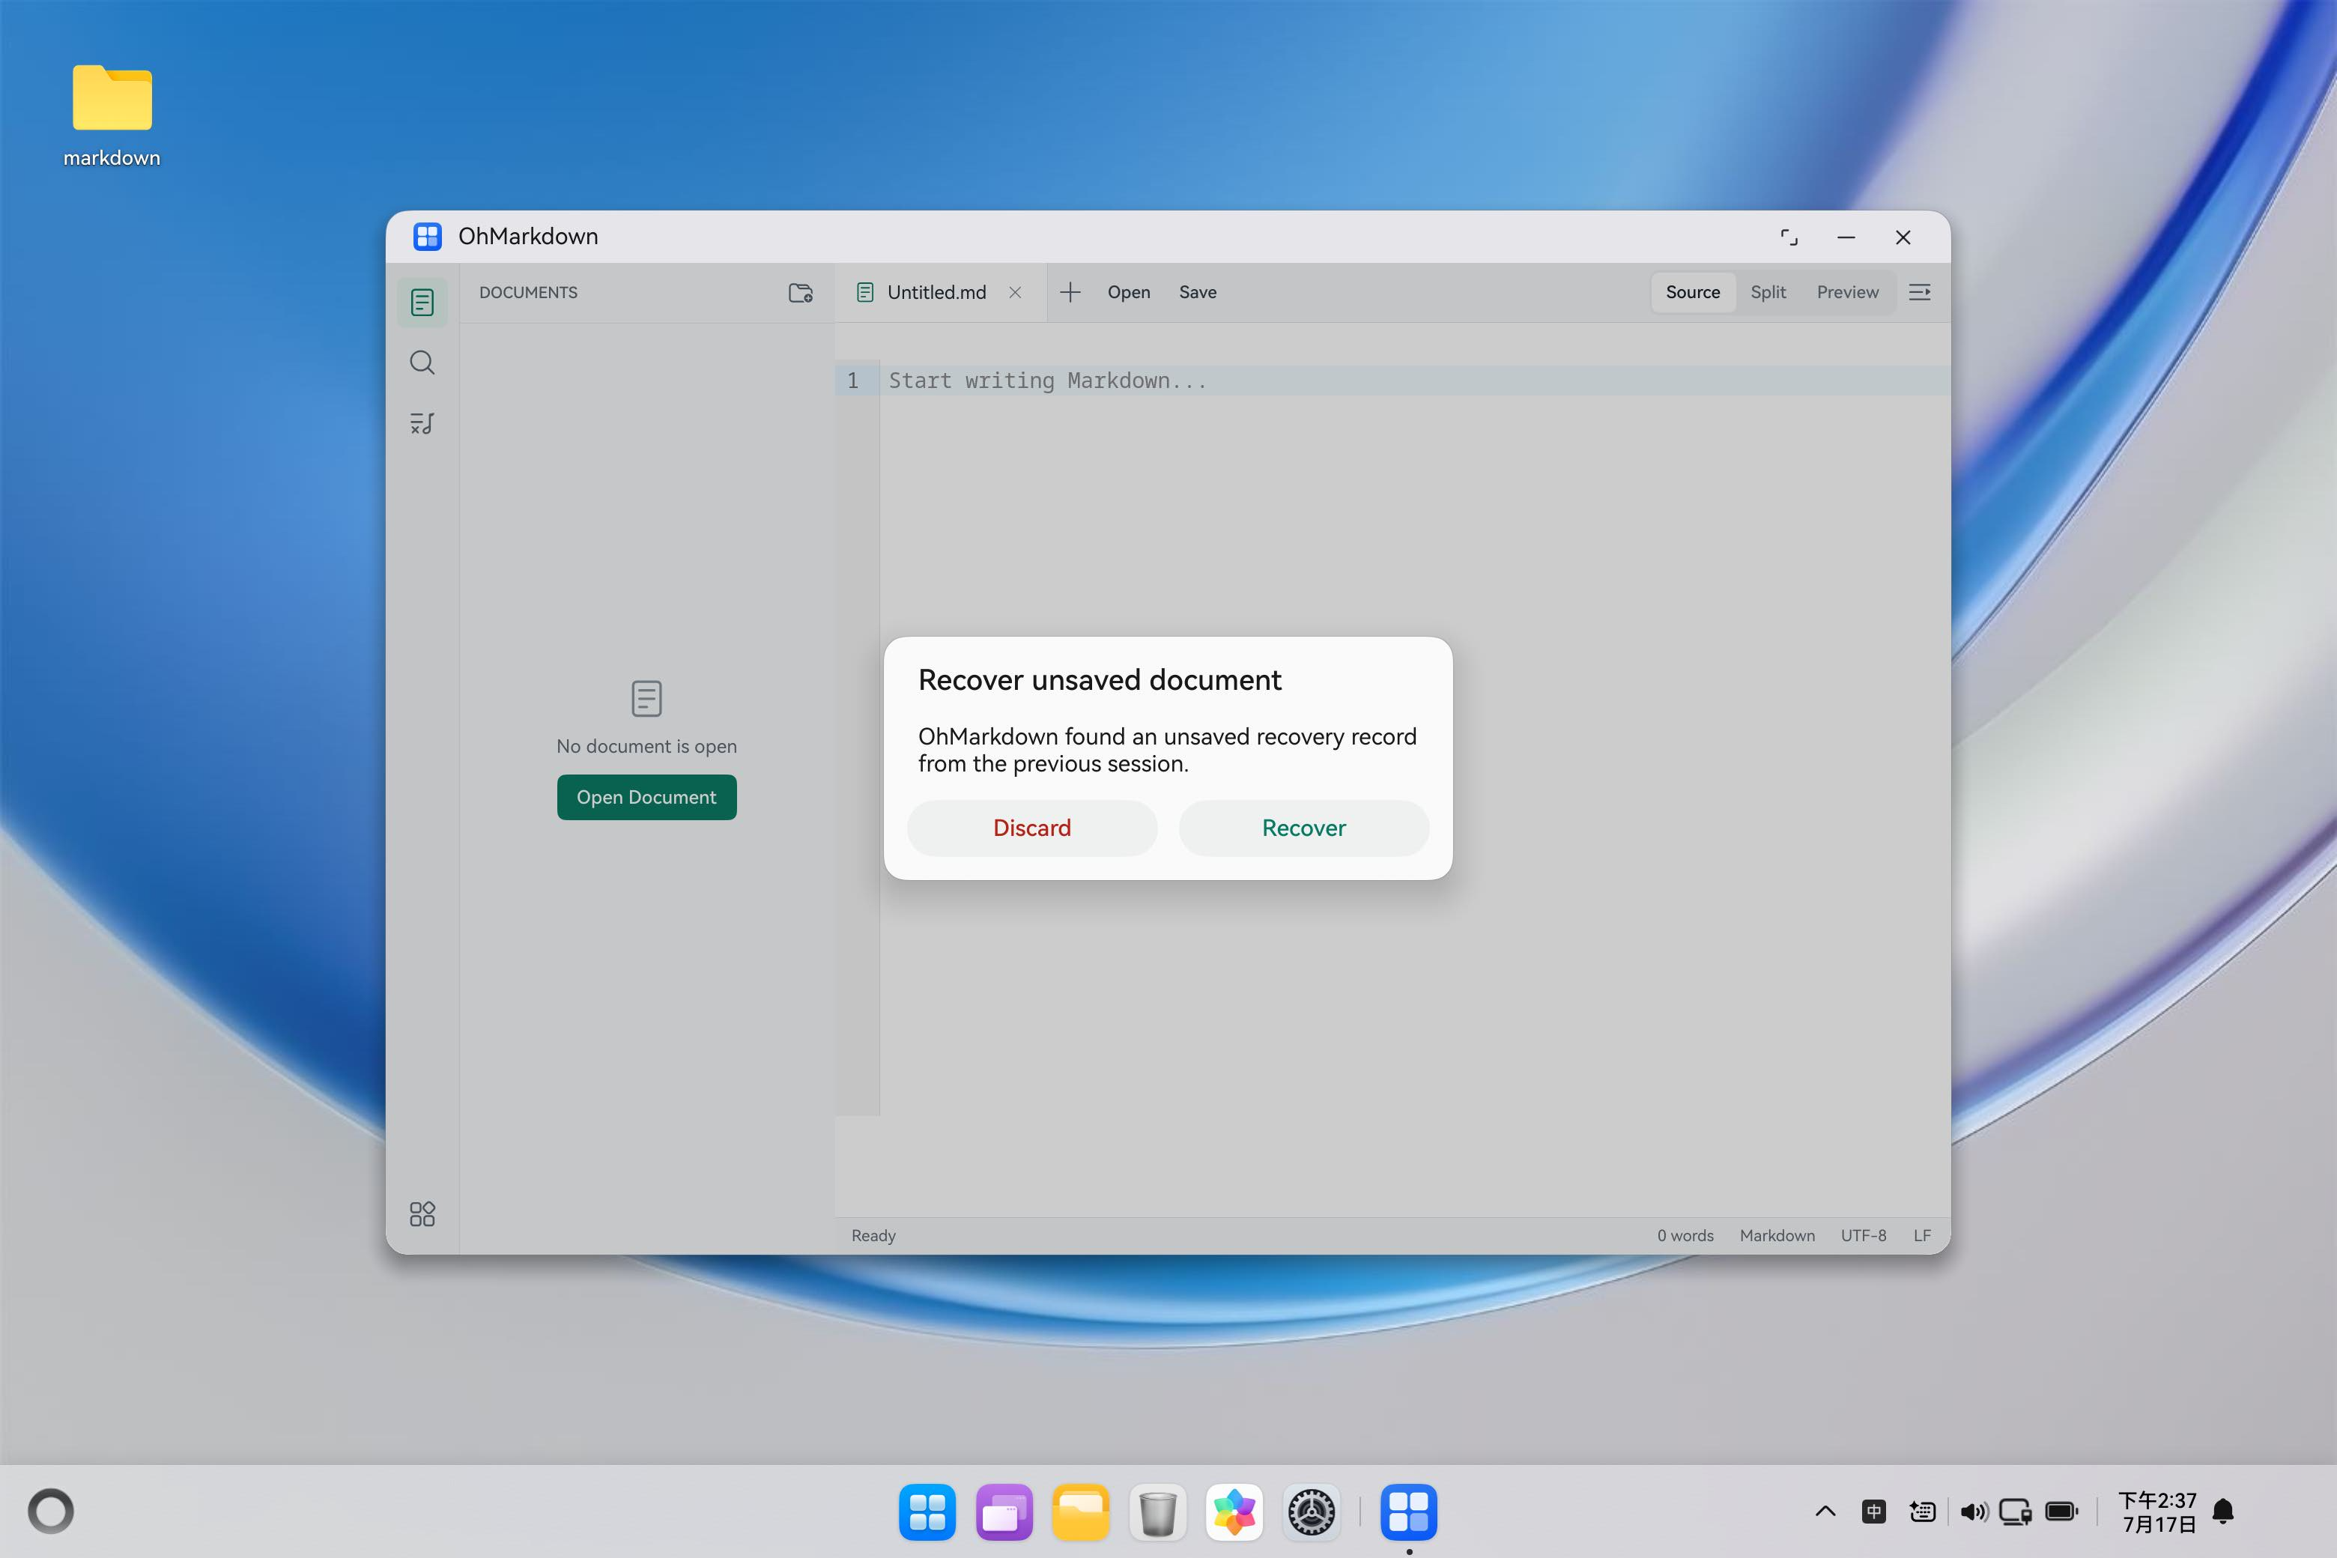The width and height of the screenshot is (2337, 1558).
Task: Click the DOCUMENTS panel header
Action: tap(527, 292)
